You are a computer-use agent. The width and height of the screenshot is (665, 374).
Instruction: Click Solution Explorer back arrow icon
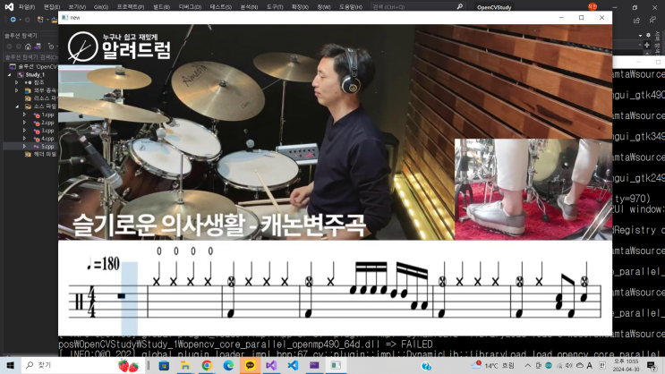9,47
